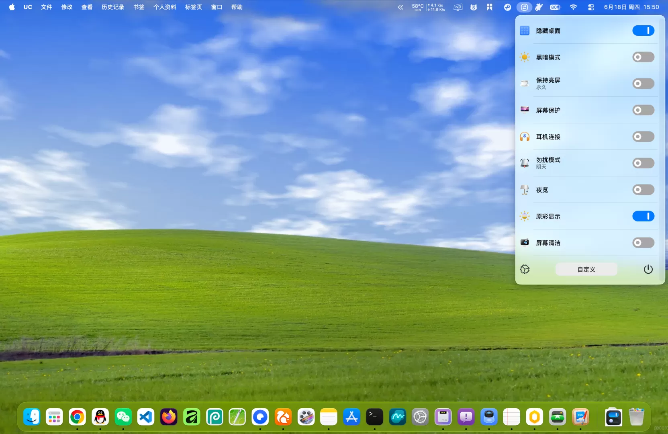Launch Google Chrome from the Dock

(77, 417)
